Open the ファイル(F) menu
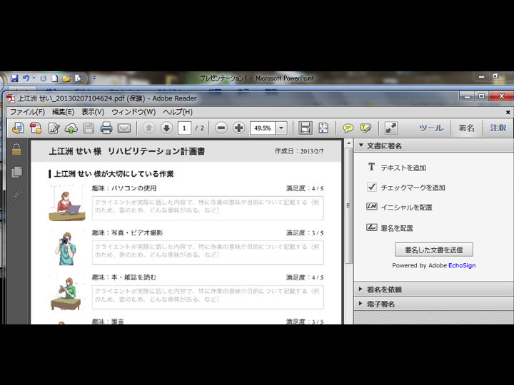This screenshot has height=385, width=514. point(27,112)
